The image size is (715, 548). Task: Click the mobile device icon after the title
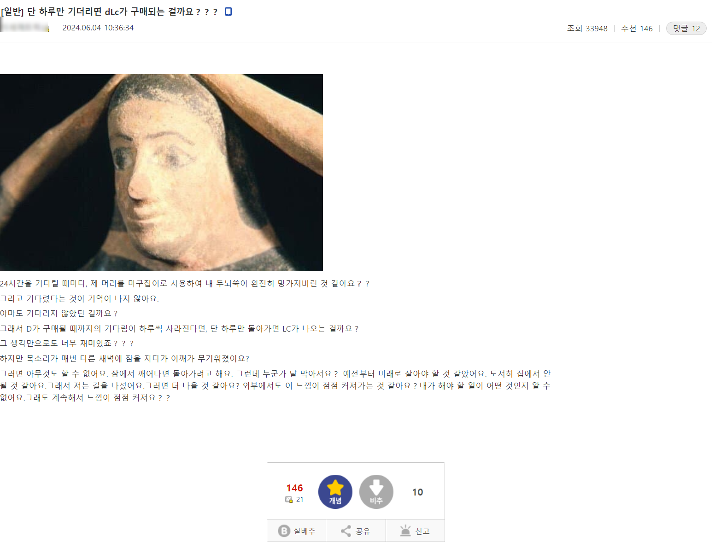pos(228,12)
